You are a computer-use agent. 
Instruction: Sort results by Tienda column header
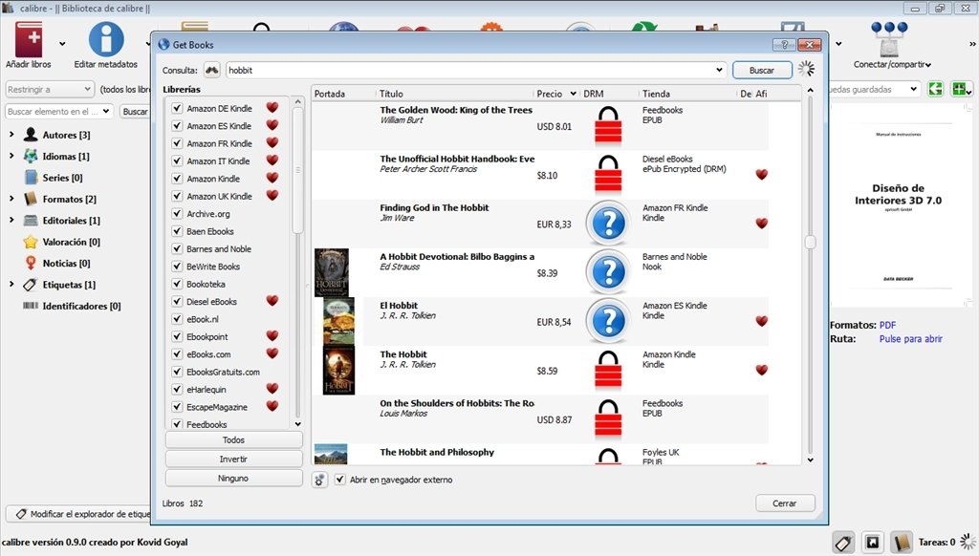pos(689,94)
